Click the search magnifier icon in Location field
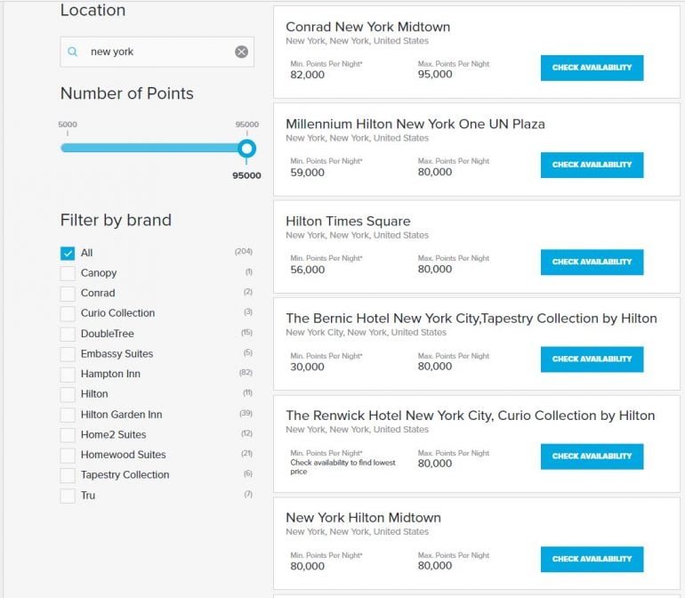The image size is (685, 598). click(x=73, y=52)
